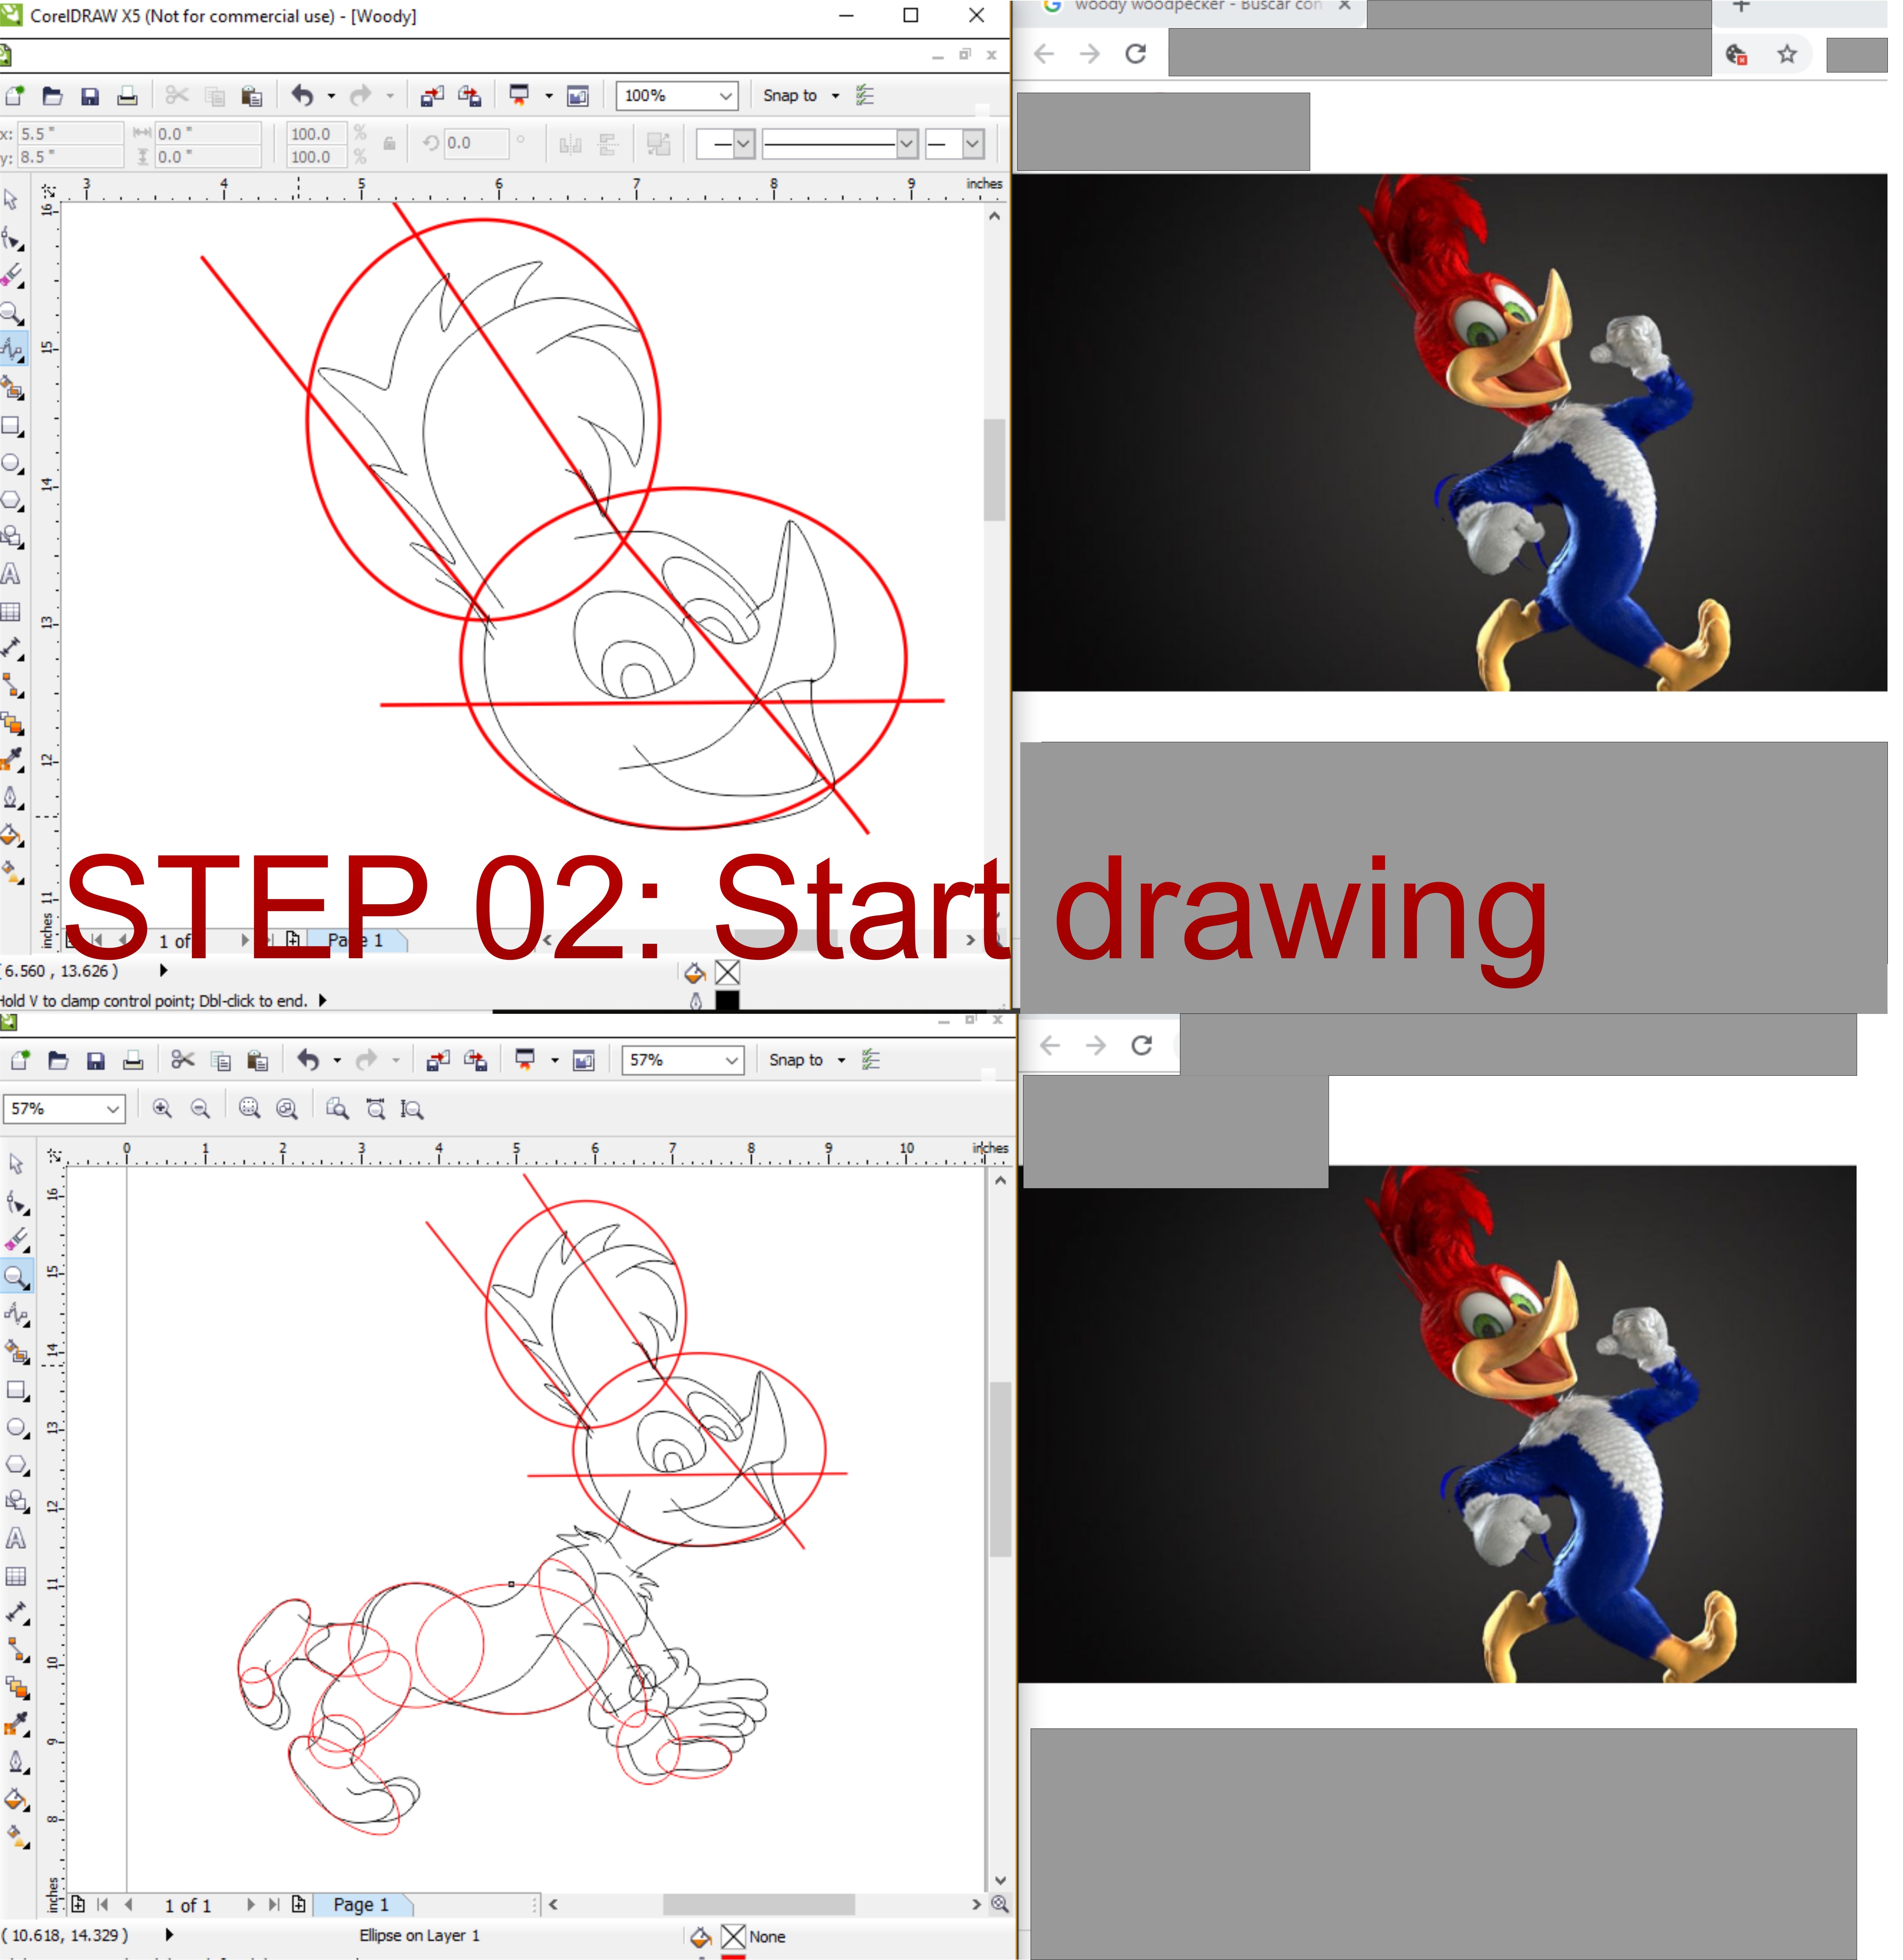Select the Page 1 tab in the lower window
Image resolution: width=1903 pixels, height=1960 pixels.
coord(361,1905)
